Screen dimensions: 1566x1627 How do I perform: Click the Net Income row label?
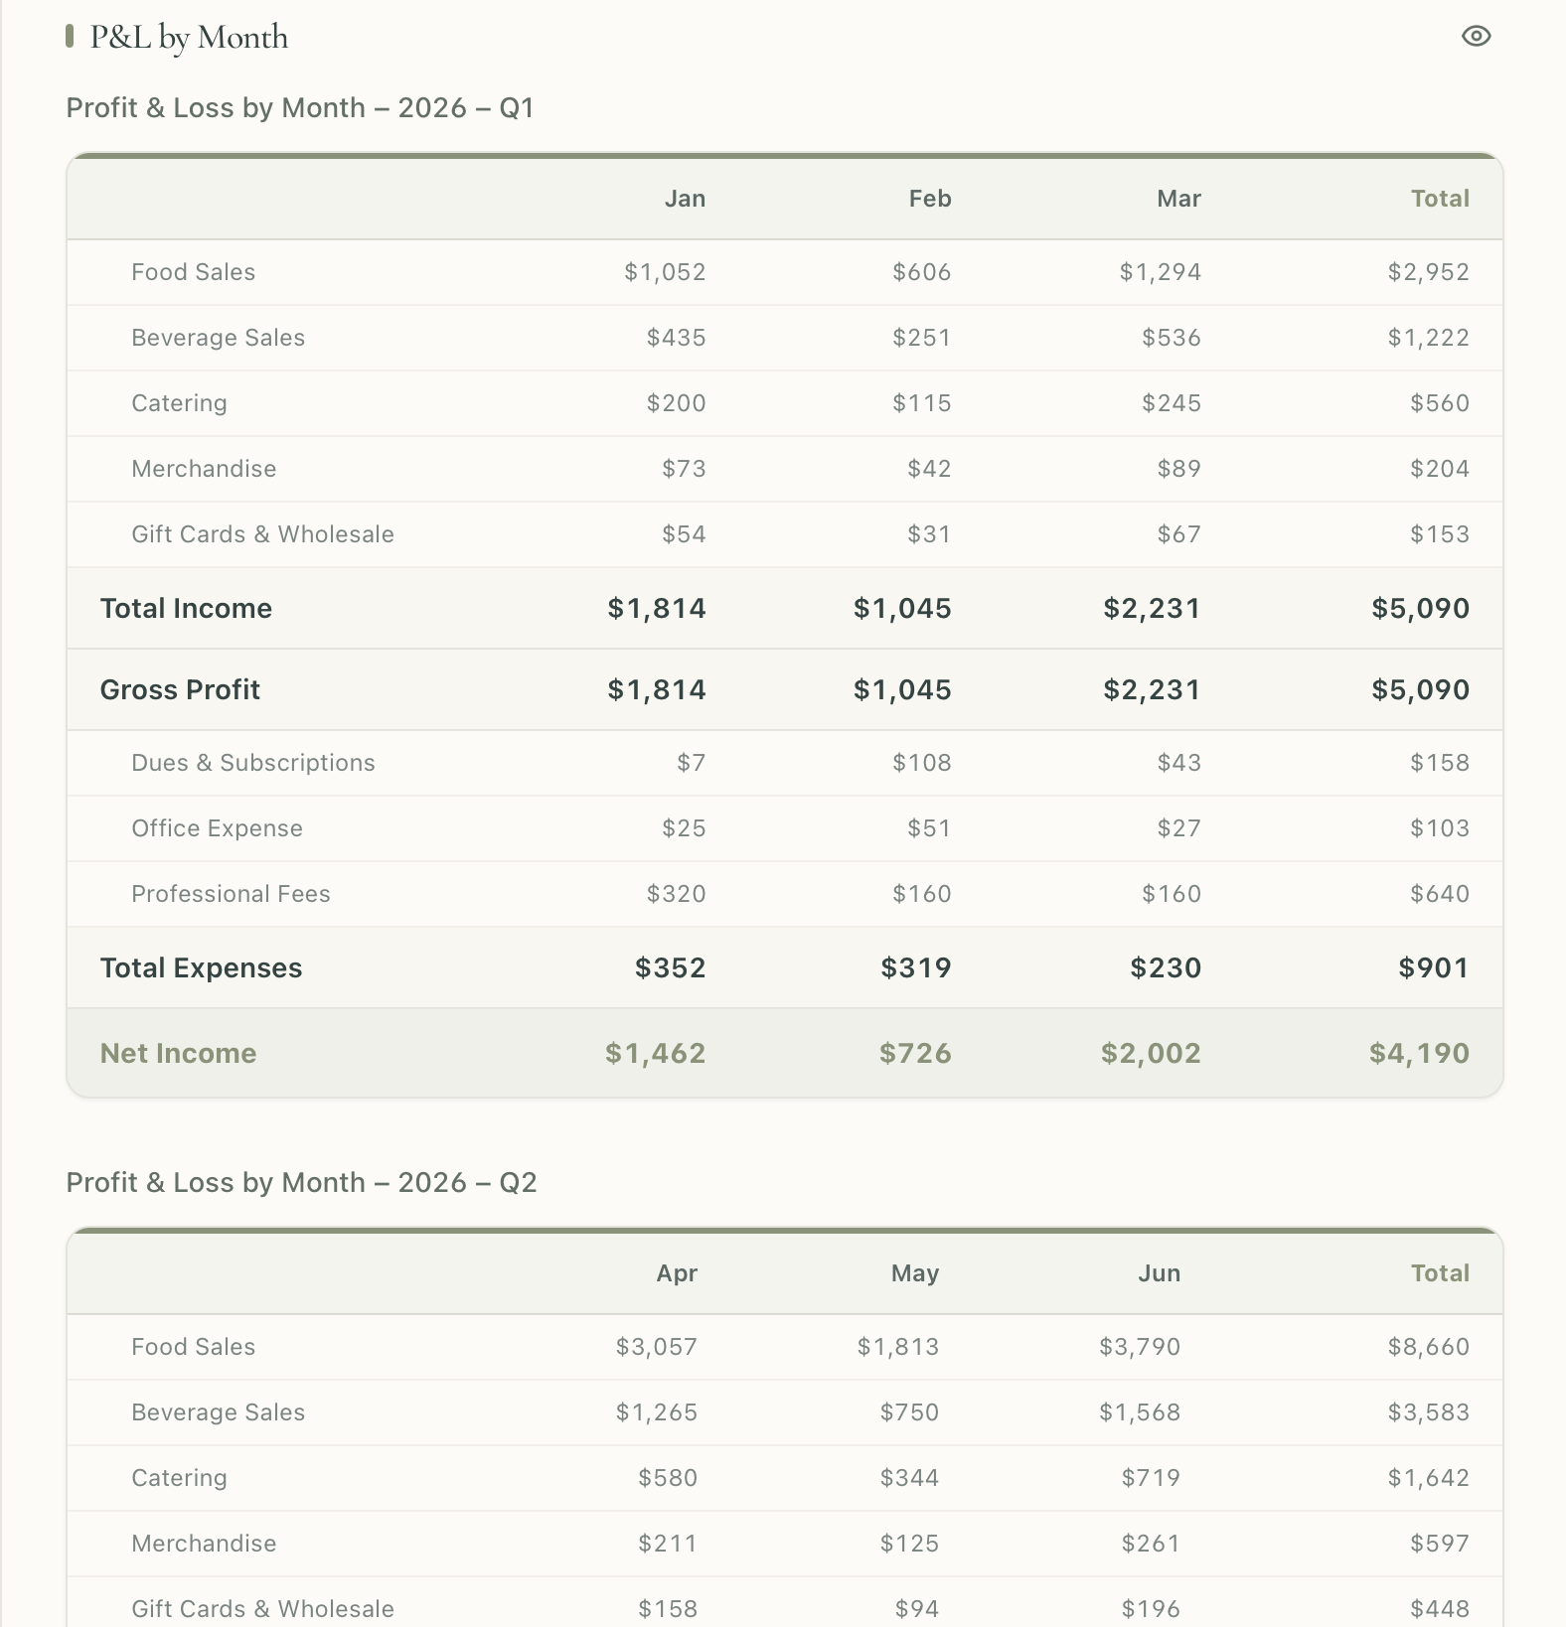[x=178, y=1053]
